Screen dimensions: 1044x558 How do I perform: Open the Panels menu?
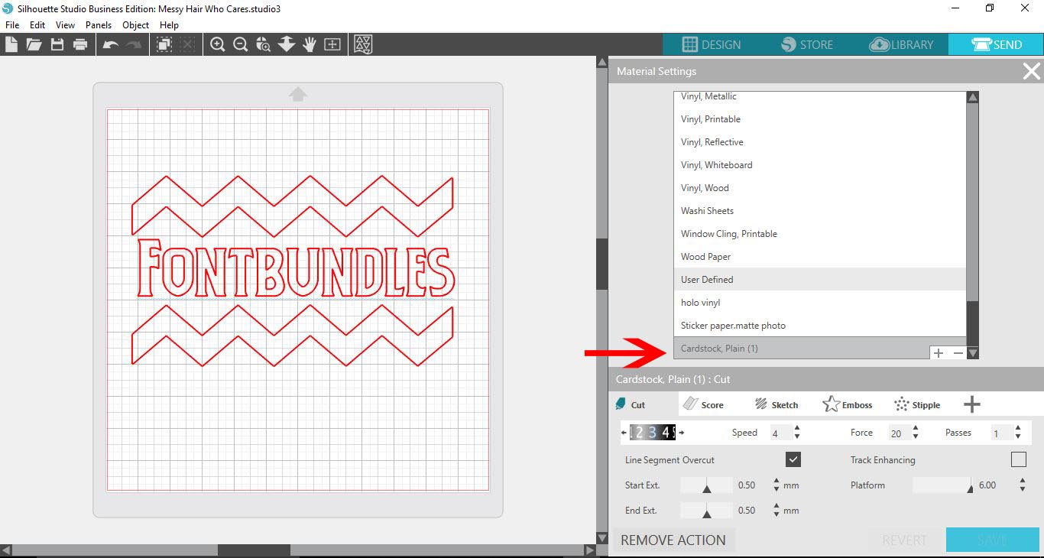[x=99, y=25]
